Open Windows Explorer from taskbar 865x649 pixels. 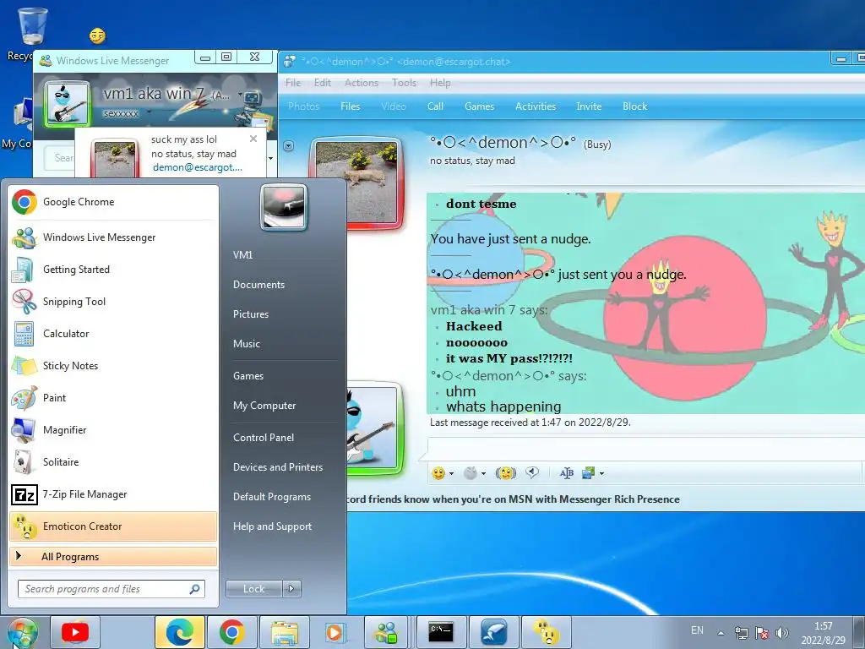coord(284,632)
